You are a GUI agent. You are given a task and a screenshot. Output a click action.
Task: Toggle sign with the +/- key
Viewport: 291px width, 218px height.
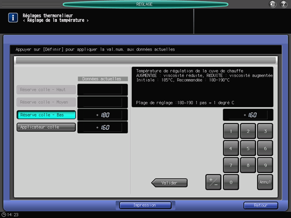(x=213, y=182)
